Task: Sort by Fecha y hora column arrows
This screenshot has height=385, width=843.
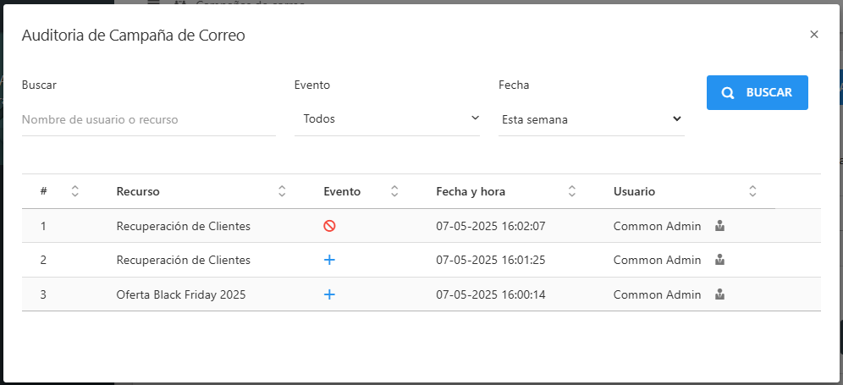Action: point(572,191)
